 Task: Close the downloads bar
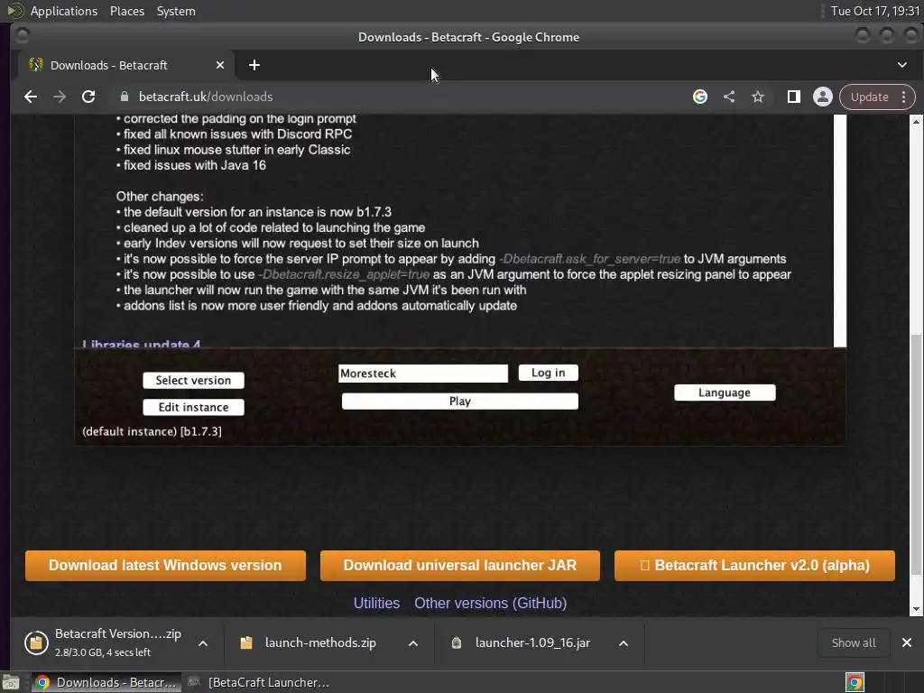click(x=906, y=642)
